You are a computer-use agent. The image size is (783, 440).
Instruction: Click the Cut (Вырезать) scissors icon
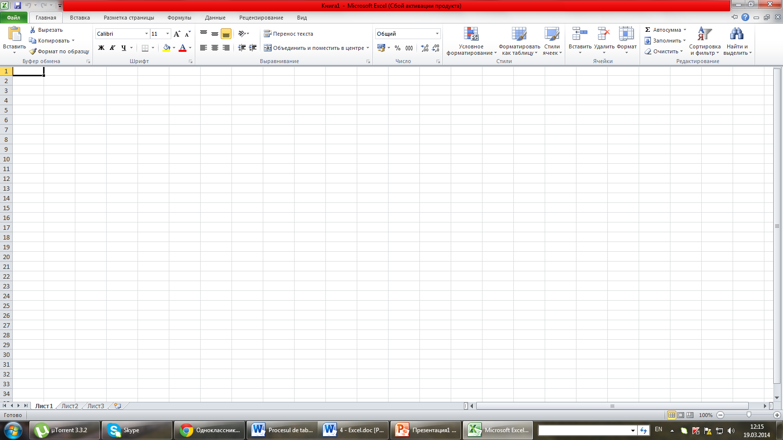pyautogui.click(x=33, y=30)
